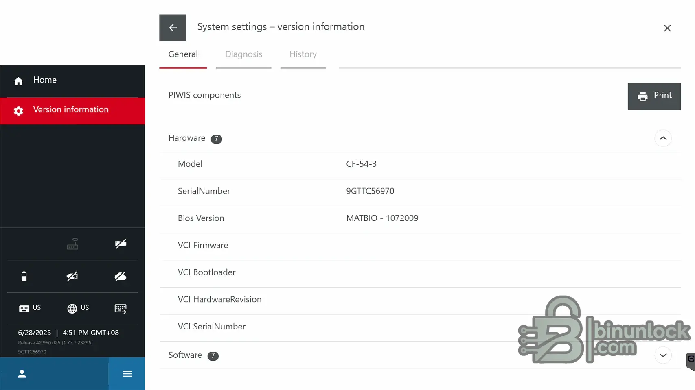
Task: Open the user profile icon
Action: coord(22,374)
